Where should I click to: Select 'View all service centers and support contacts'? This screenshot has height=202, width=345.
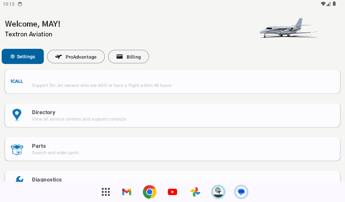[x=79, y=119]
